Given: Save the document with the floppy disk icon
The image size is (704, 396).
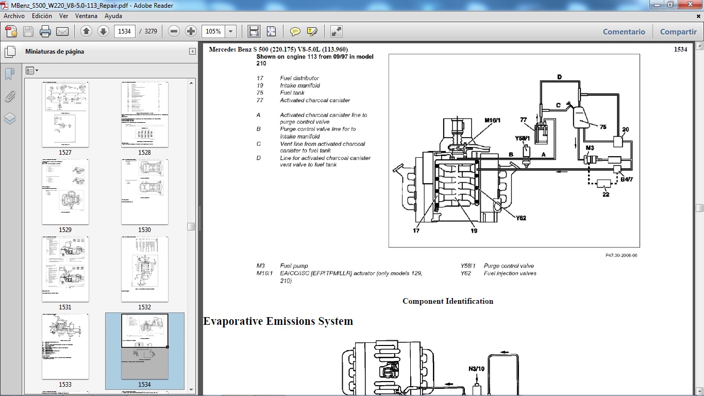Looking at the screenshot, I should click(x=28, y=31).
